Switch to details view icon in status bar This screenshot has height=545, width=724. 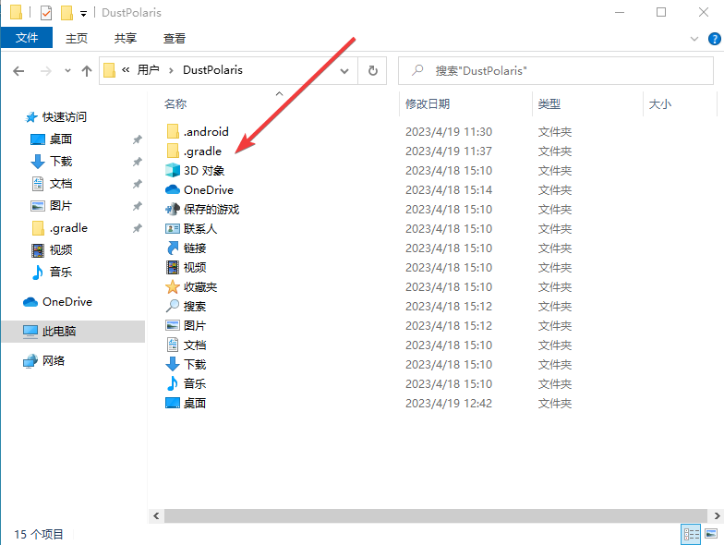(x=691, y=534)
